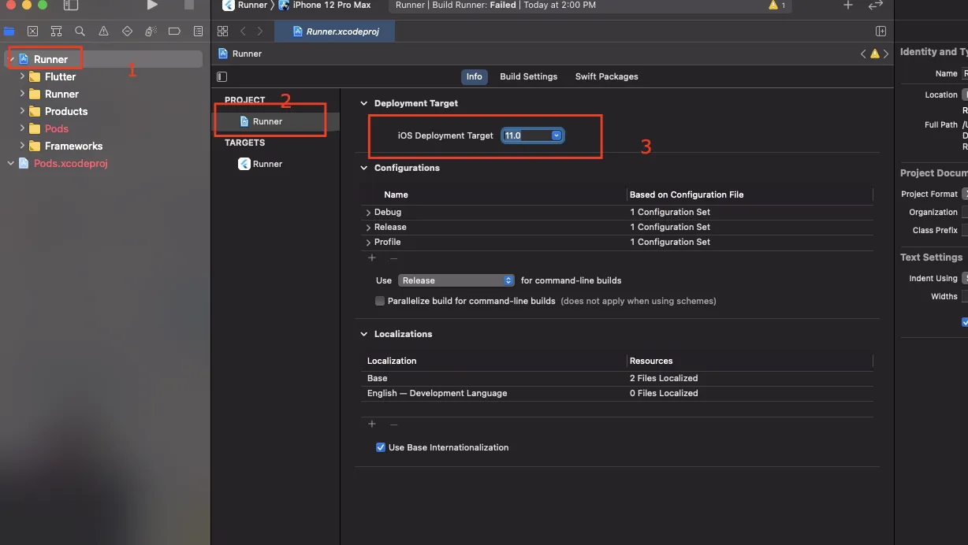Open the Symbol navigator

tap(56, 32)
